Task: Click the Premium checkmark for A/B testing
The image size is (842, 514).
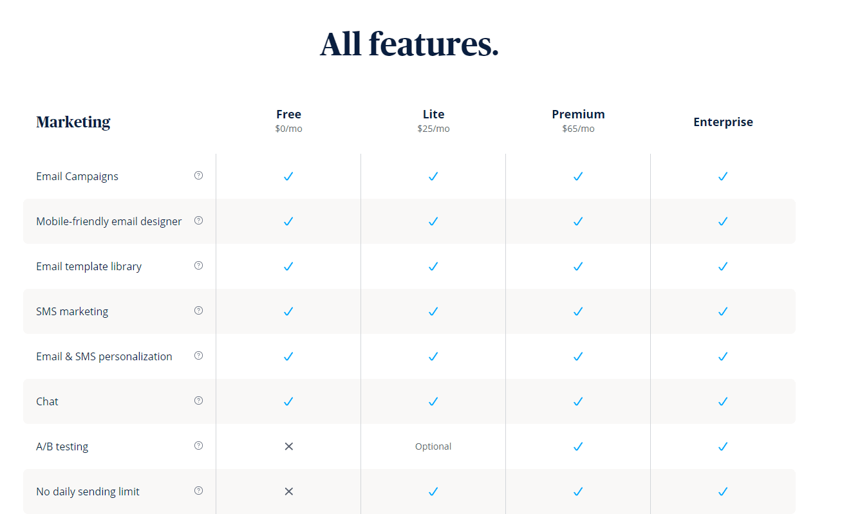Action: [578, 446]
